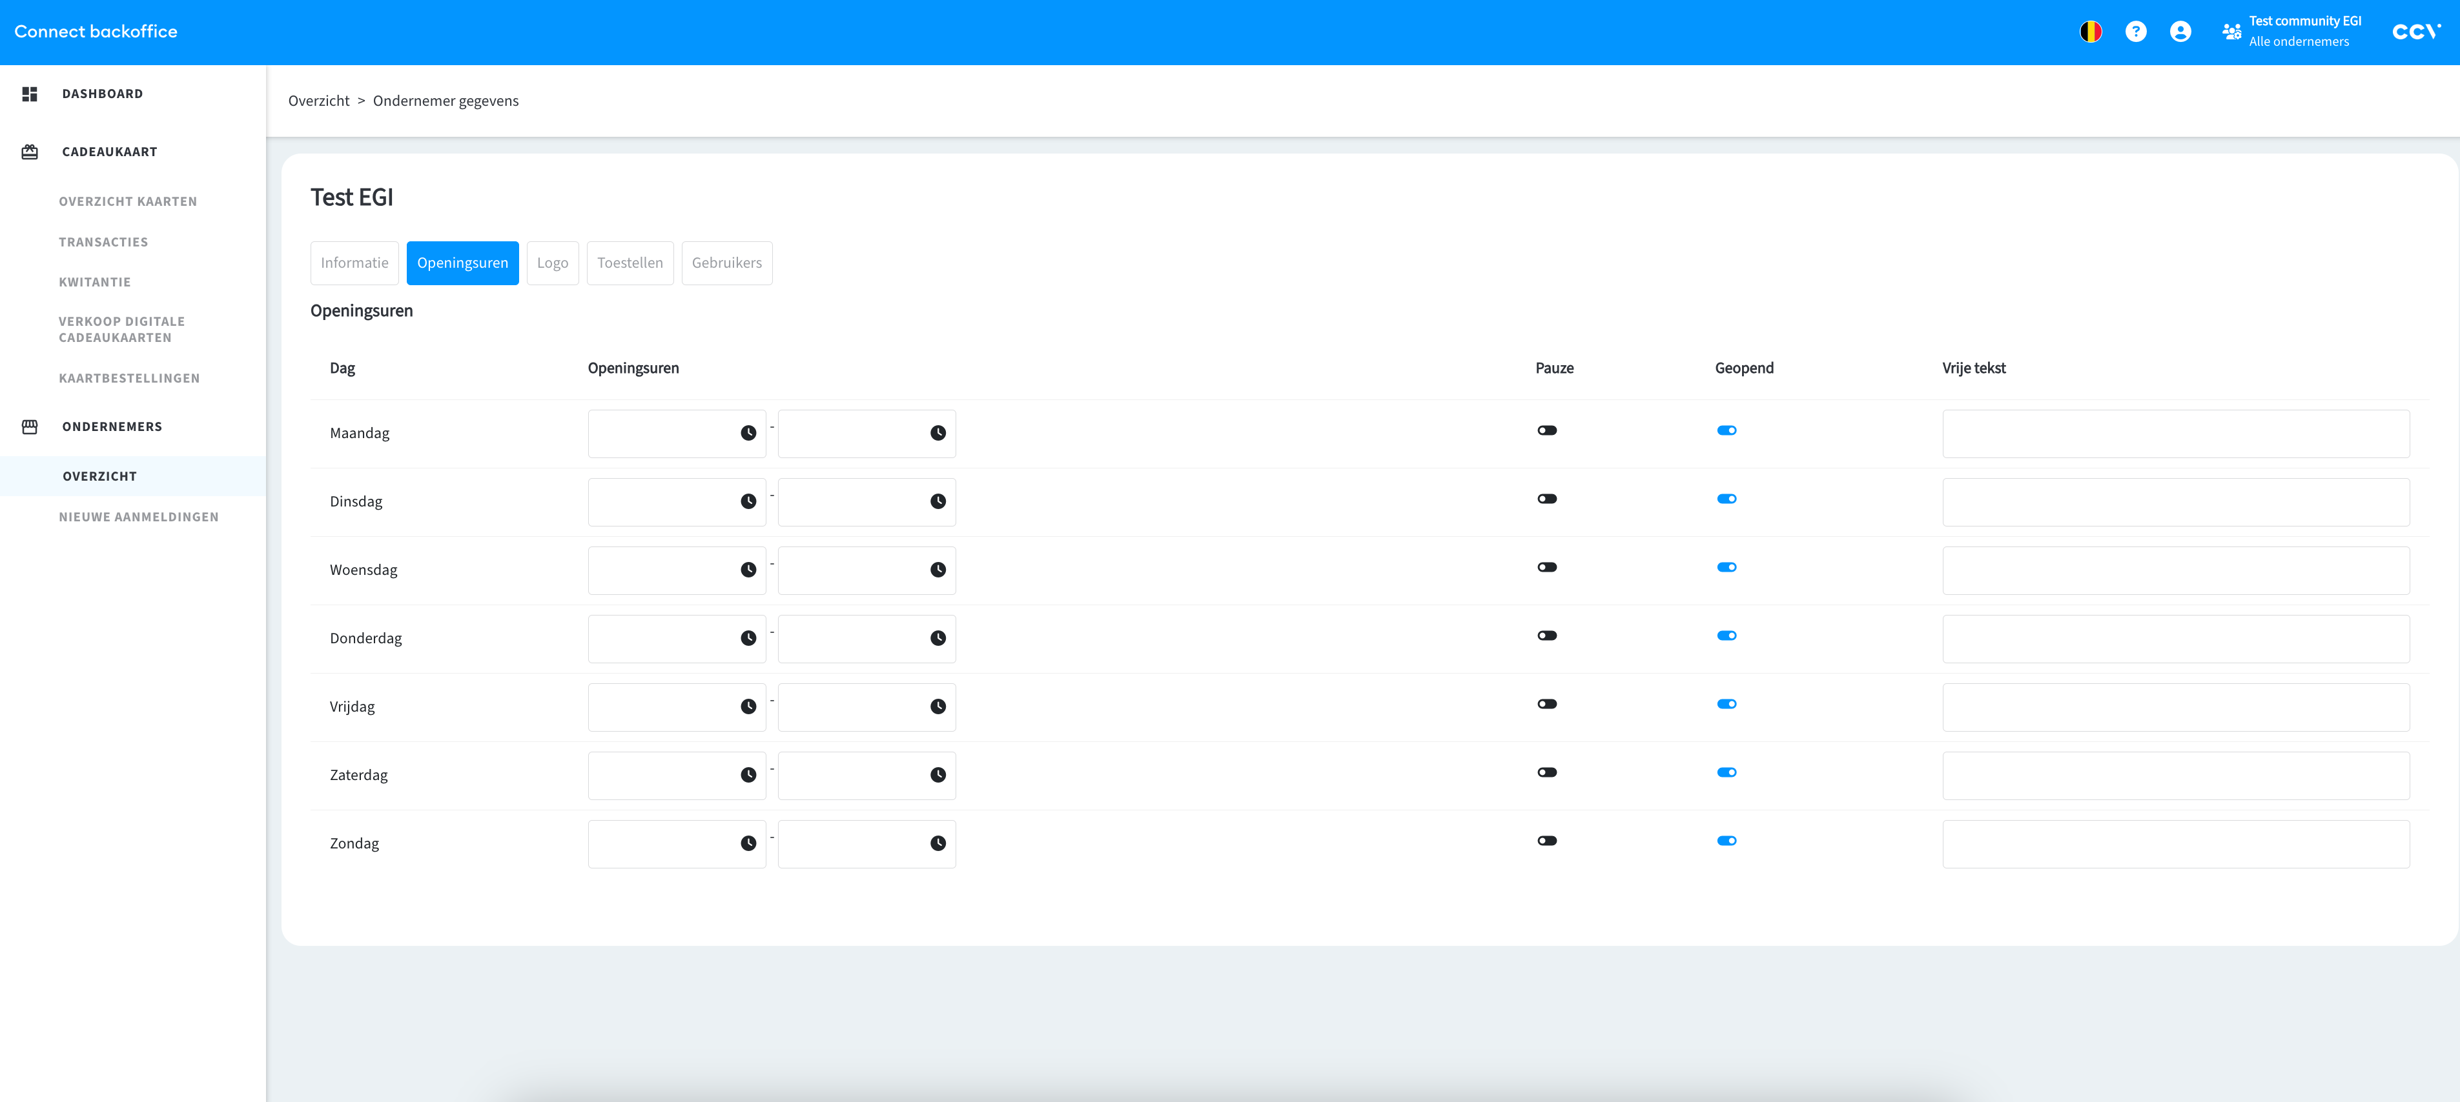This screenshot has height=1102, width=2460.
Task: Open the help question mark icon
Action: tap(2135, 32)
